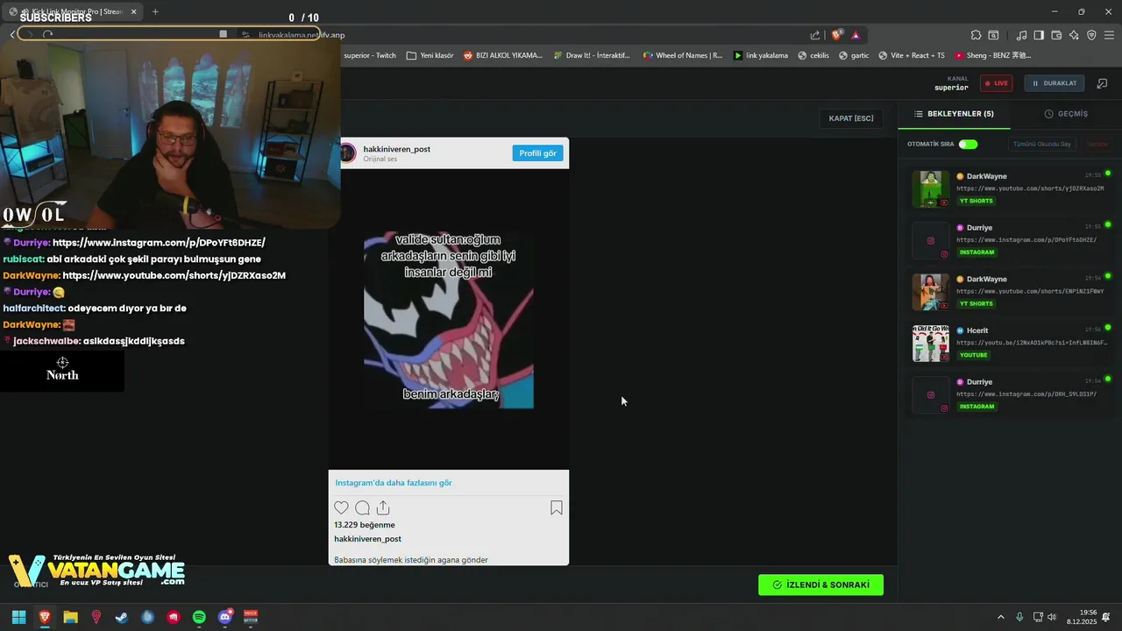The height and width of the screenshot is (631, 1122).
Task: Select Durriye's DRH_S9LDS1P Instagram queue entry
Action: [x=1010, y=394]
